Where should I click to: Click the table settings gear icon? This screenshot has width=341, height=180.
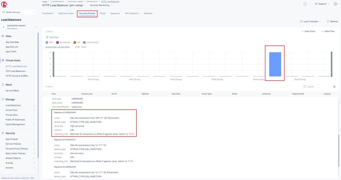[334, 87]
